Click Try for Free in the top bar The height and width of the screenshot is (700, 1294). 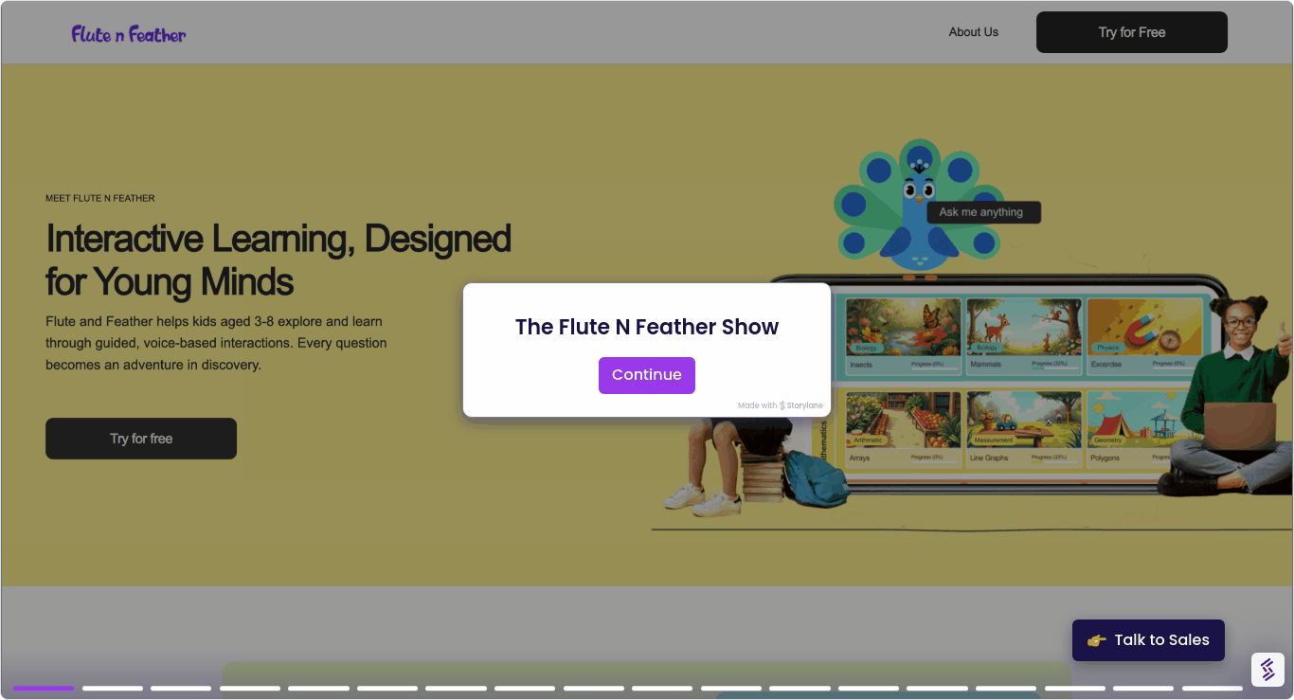click(1131, 31)
